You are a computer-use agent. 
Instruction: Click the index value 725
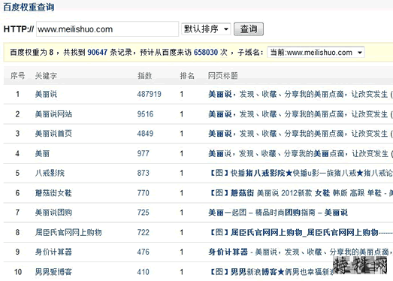click(x=143, y=213)
